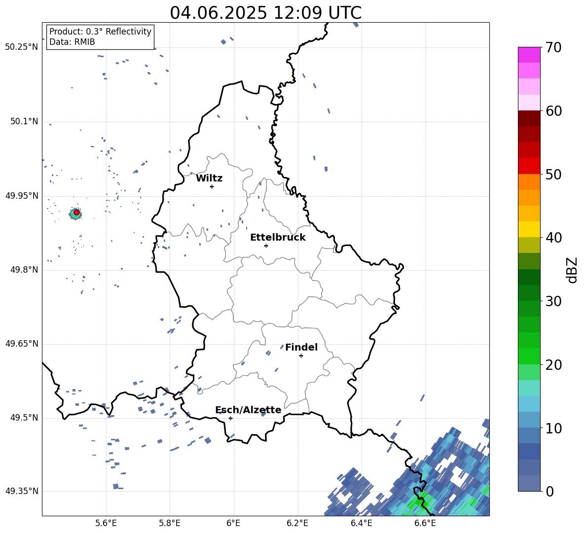584x533 pixels.
Task: Click the Ettelbruck station cross marker
Action: [266, 246]
